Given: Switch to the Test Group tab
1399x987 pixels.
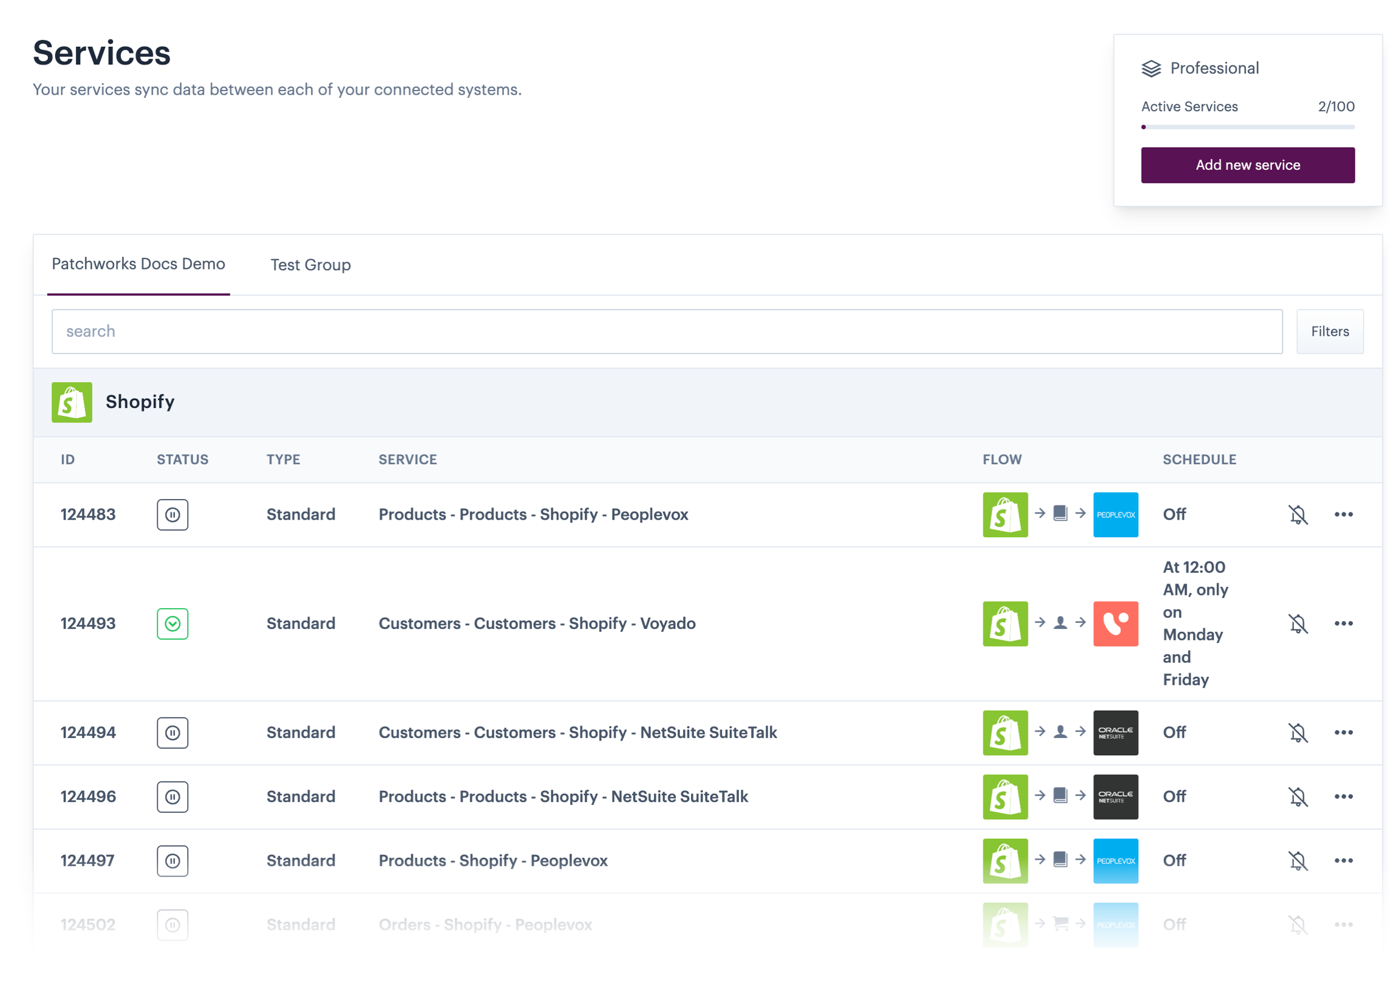Looking at the screenshot, I should tap(310, 265).
